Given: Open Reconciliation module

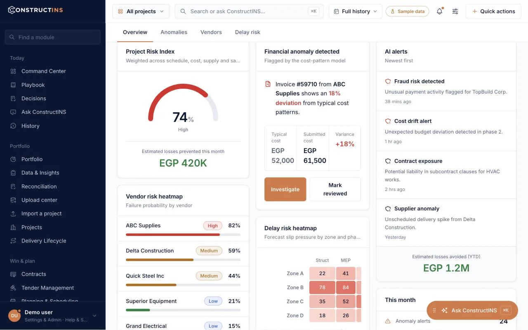Looking at the screenshot, I should [x=52, y=186].
